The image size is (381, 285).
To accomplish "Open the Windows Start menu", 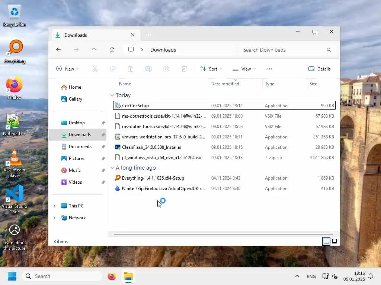I will [x=12, y=276].
